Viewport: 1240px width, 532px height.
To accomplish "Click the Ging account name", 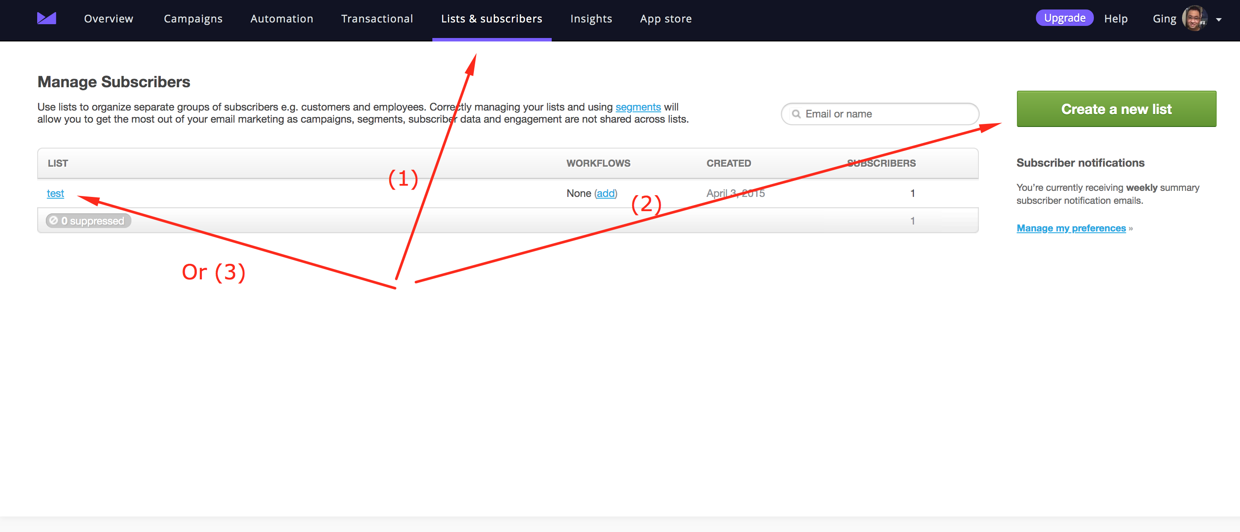I will point(1164,19).
